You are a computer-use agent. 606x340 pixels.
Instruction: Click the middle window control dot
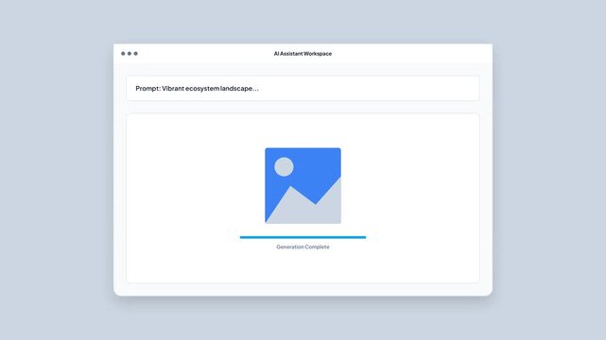click(130, 54)
